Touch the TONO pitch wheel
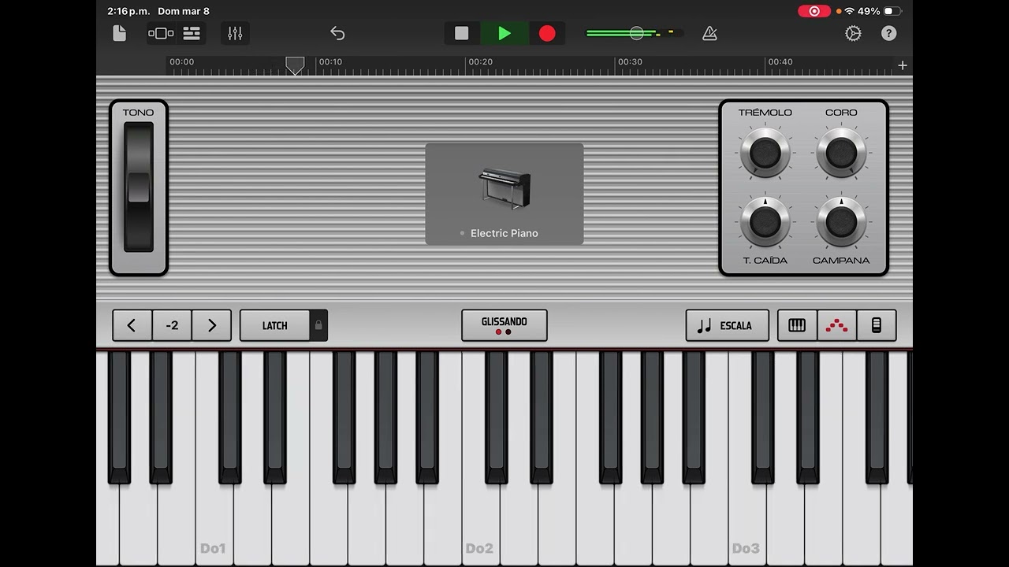Image resolution: width=1009 pixels, height=567 pixels. click(139, 187)
